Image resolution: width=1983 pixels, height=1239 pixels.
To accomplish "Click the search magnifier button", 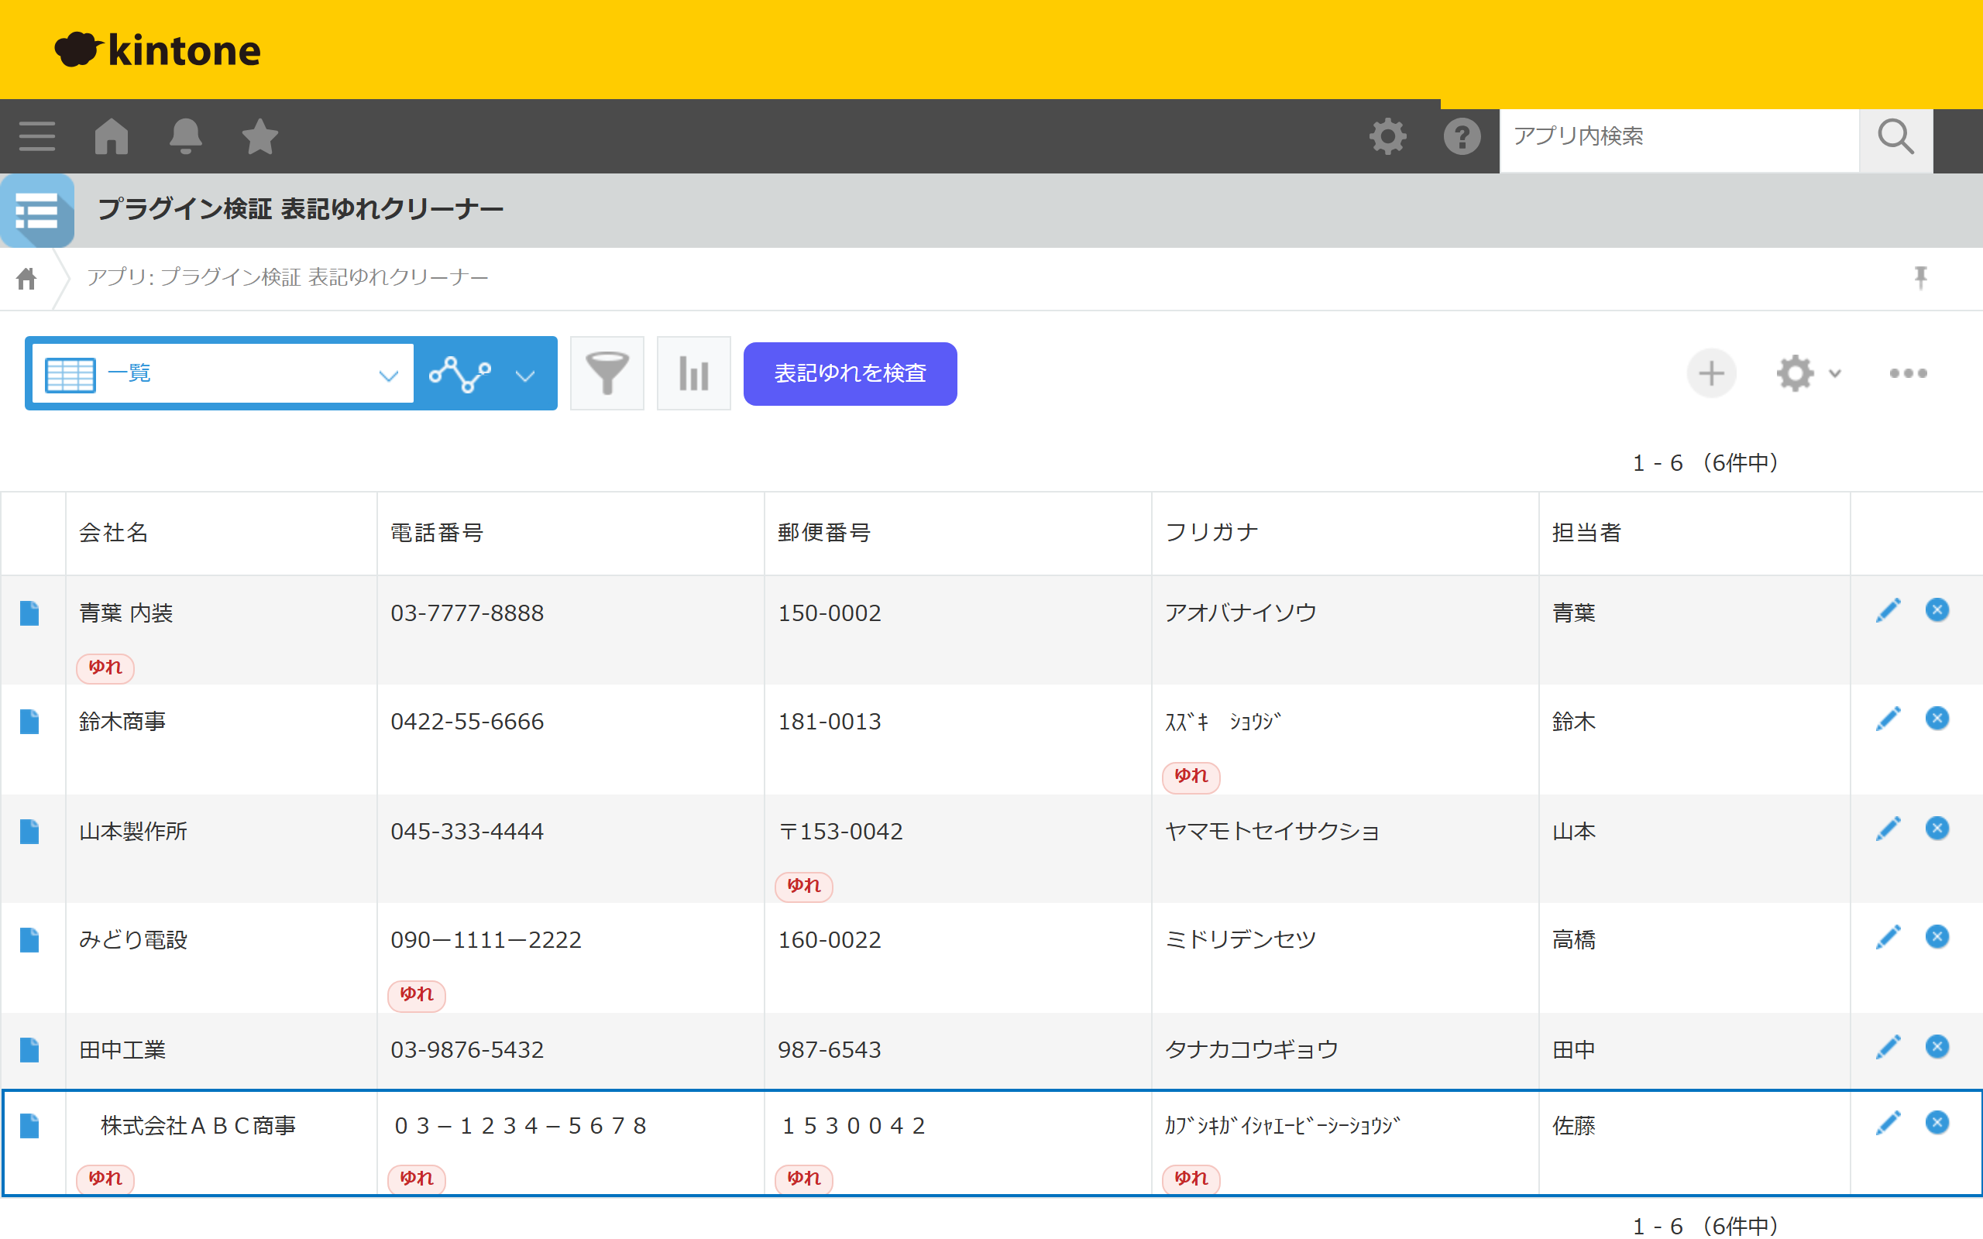I will (x=1895, y=136).
